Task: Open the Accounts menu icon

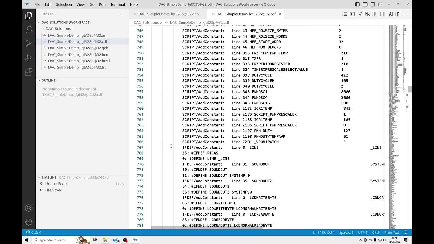Action: click(x=29, y=208)
